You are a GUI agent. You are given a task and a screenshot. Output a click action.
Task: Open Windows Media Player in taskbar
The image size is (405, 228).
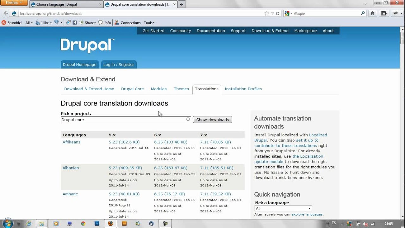[x=56, y=224]
